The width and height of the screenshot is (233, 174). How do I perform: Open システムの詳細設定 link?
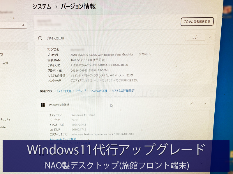click(x=123, y=90)
